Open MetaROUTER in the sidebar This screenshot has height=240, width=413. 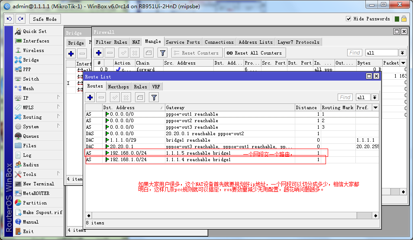tap(36, 193)
